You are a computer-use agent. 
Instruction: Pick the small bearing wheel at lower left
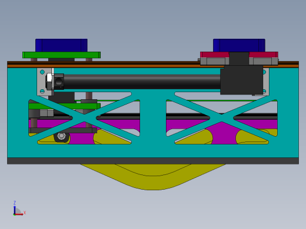(x=61, y=136)
